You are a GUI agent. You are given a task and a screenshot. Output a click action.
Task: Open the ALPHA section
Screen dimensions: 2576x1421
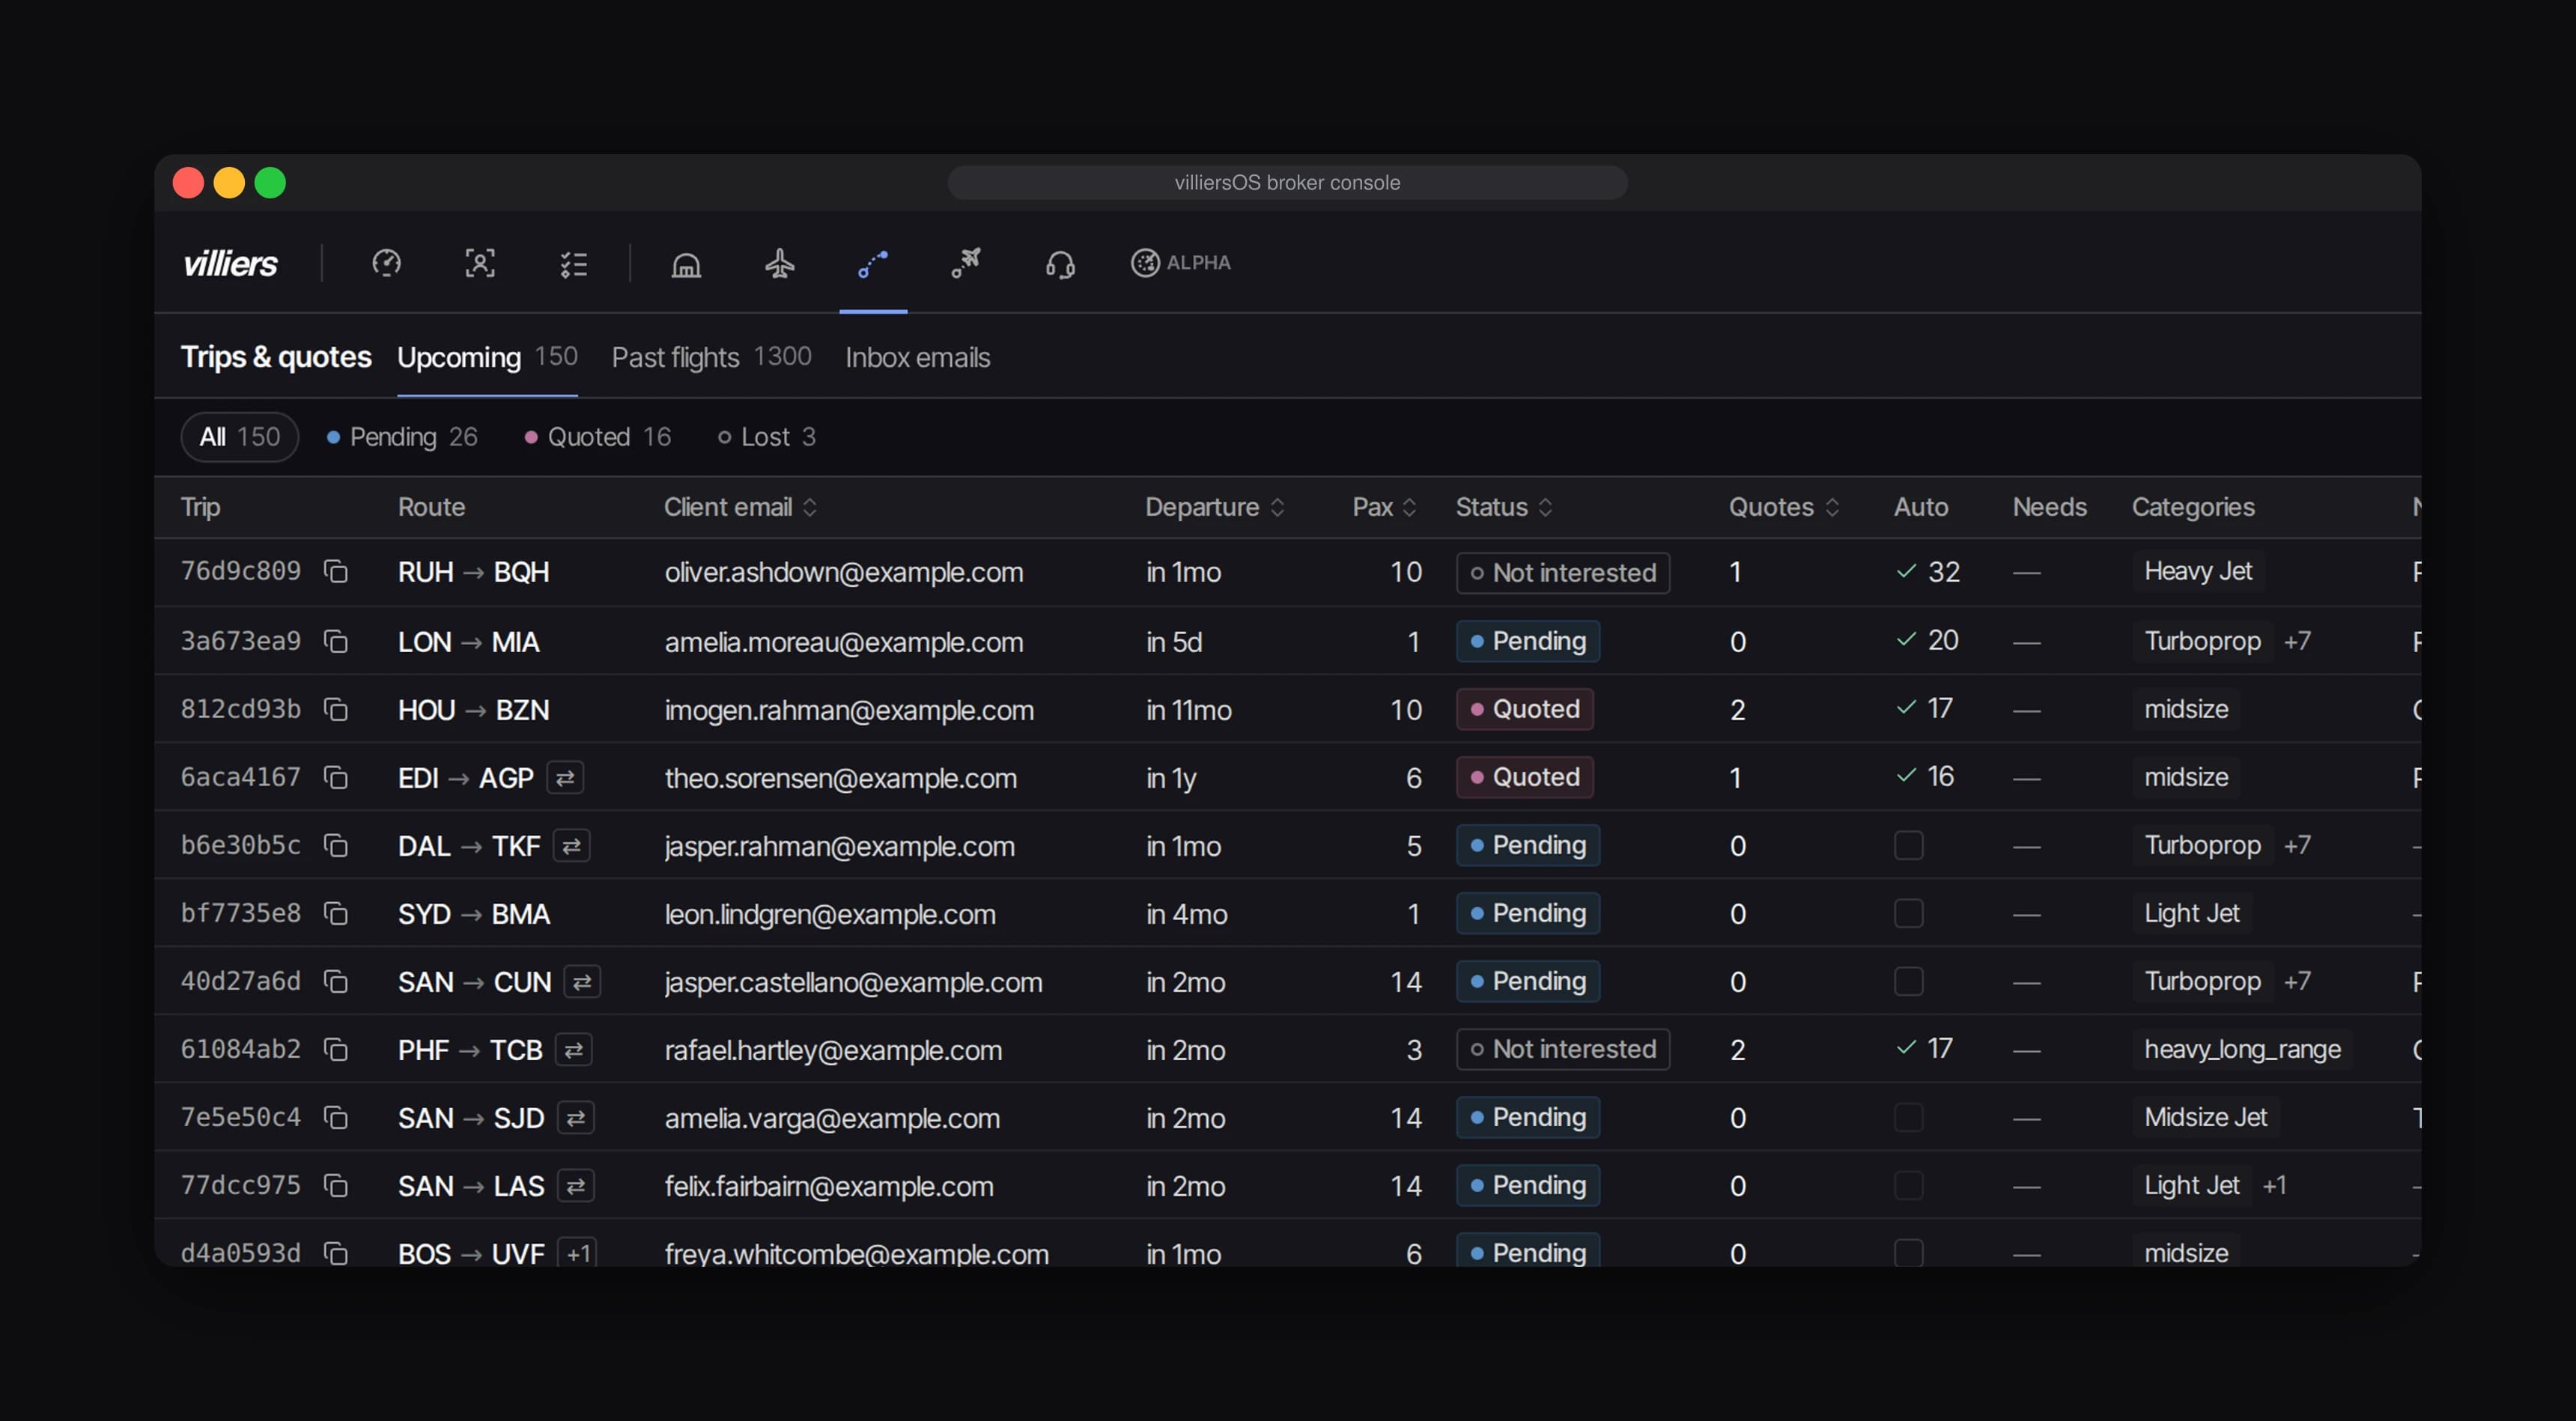coord(1181,263)
